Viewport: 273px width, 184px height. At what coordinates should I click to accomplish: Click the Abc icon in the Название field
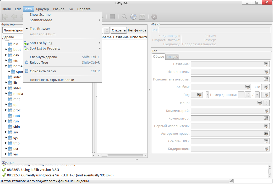coord(266,64)
